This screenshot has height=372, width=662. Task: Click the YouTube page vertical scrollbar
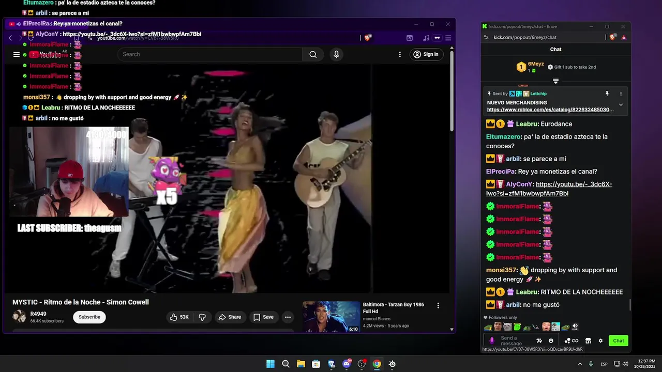tap(452, 90)
